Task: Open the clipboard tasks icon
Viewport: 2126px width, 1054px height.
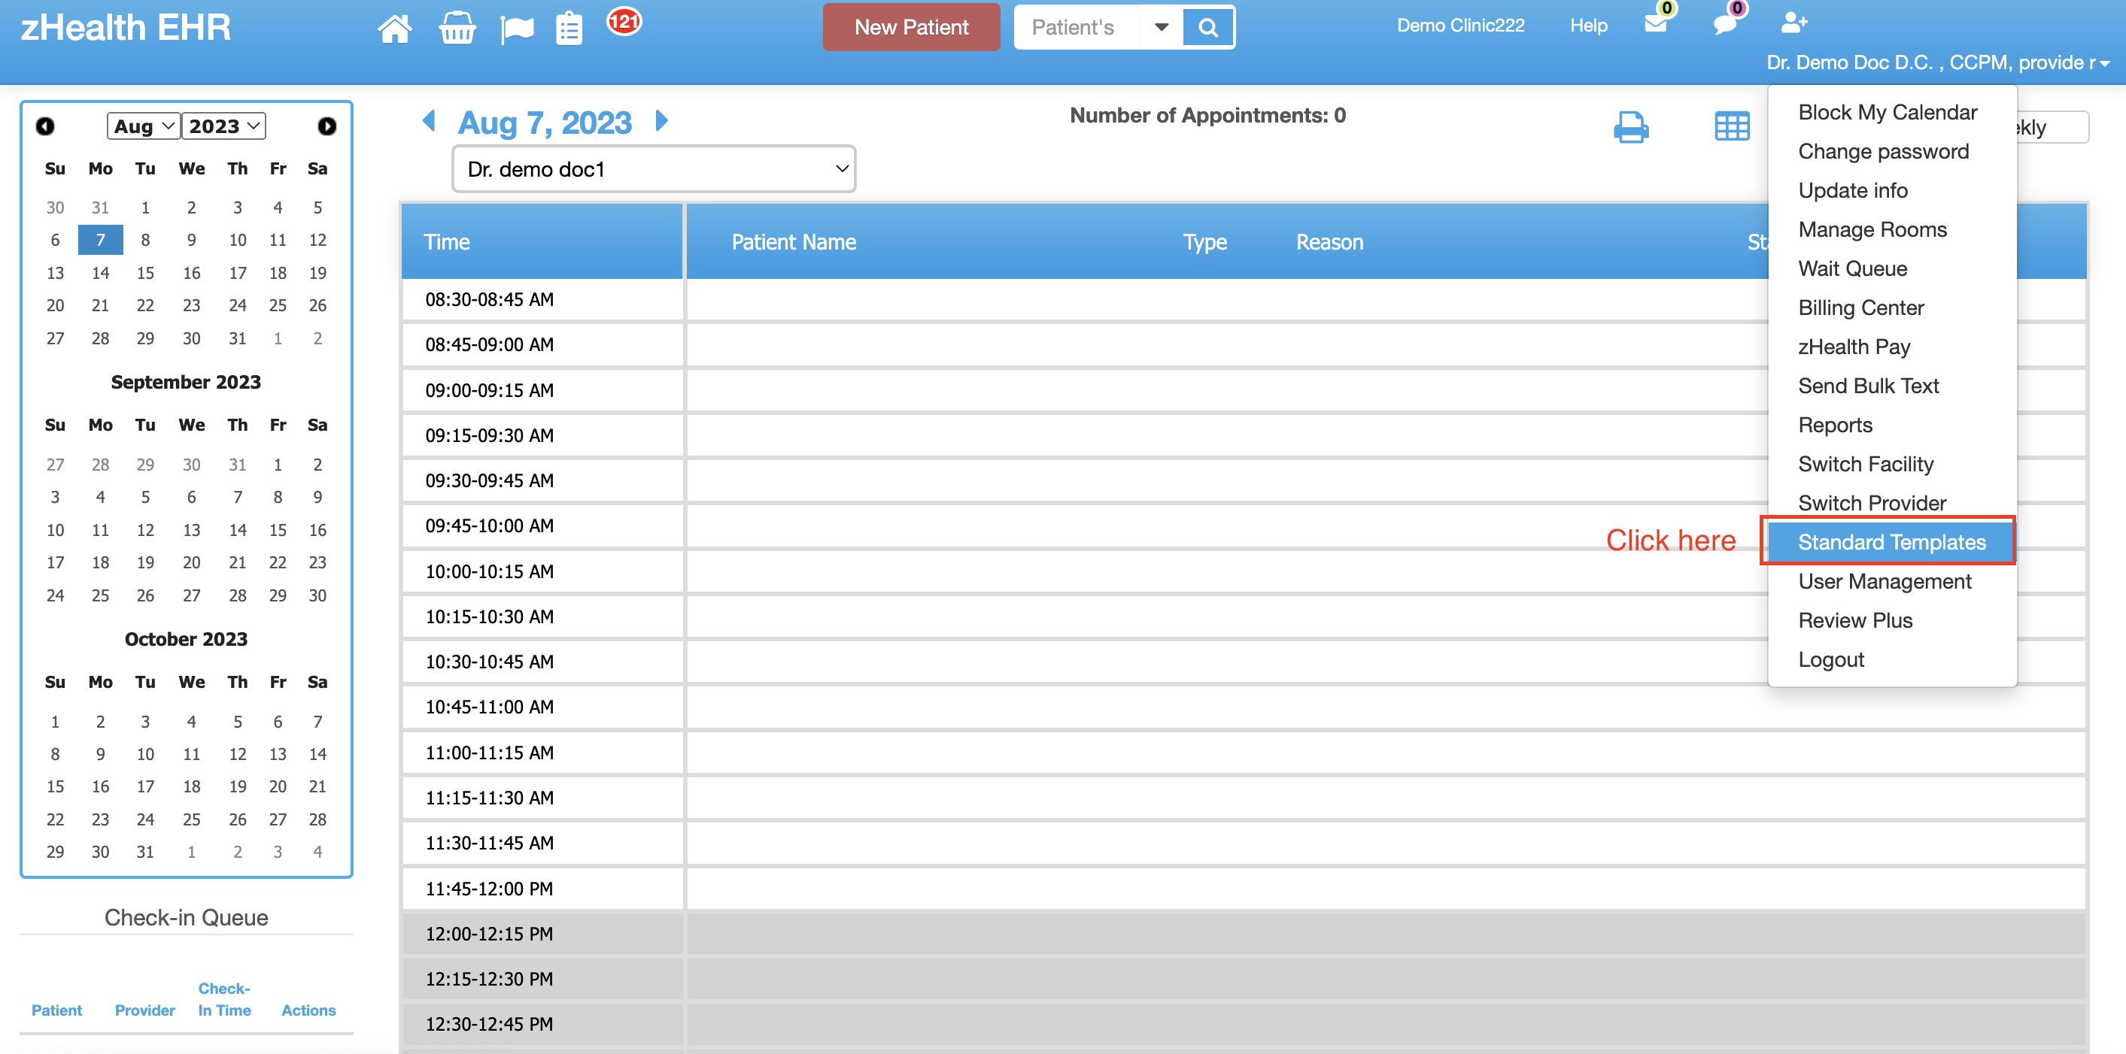Action: click(569, 29)
